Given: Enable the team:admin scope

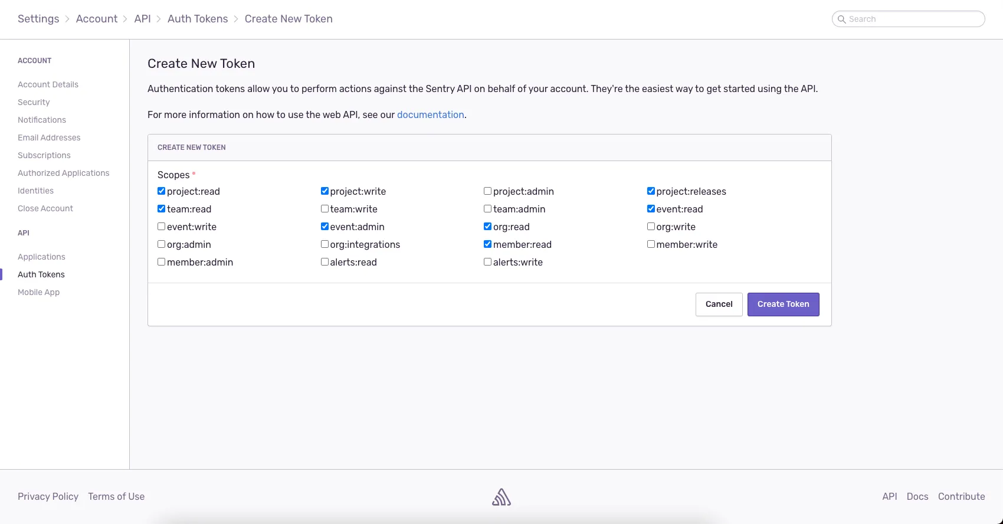Looking at the screenshot, I should point(487,209).
